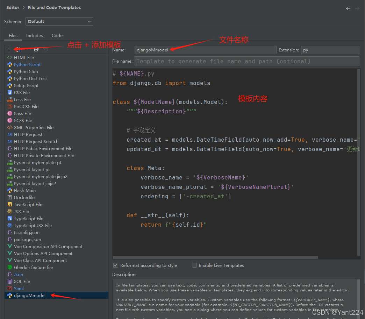
Task: Select the djangoMmodel template in list
Action: coord(56,295)
